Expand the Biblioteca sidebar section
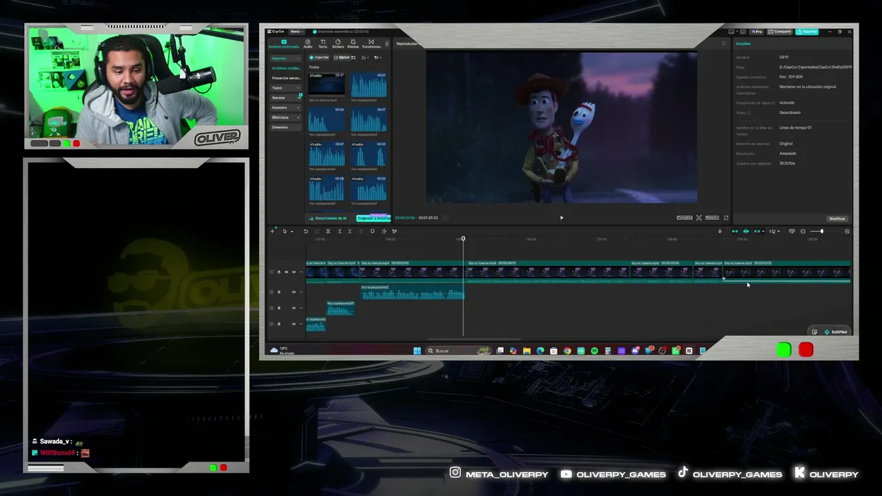Screen dimensions: 882x496 (x=285, y=117)
